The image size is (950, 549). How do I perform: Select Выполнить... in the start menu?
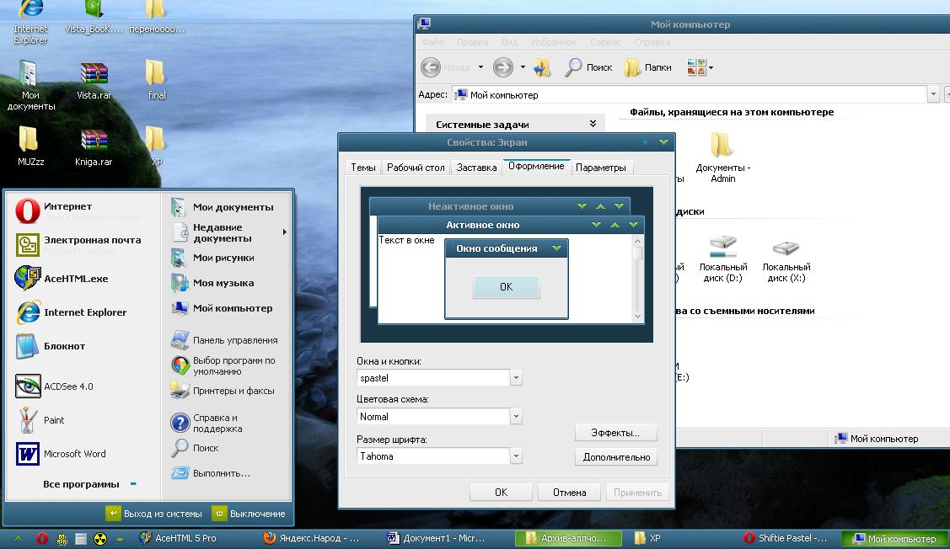(210, 473)
